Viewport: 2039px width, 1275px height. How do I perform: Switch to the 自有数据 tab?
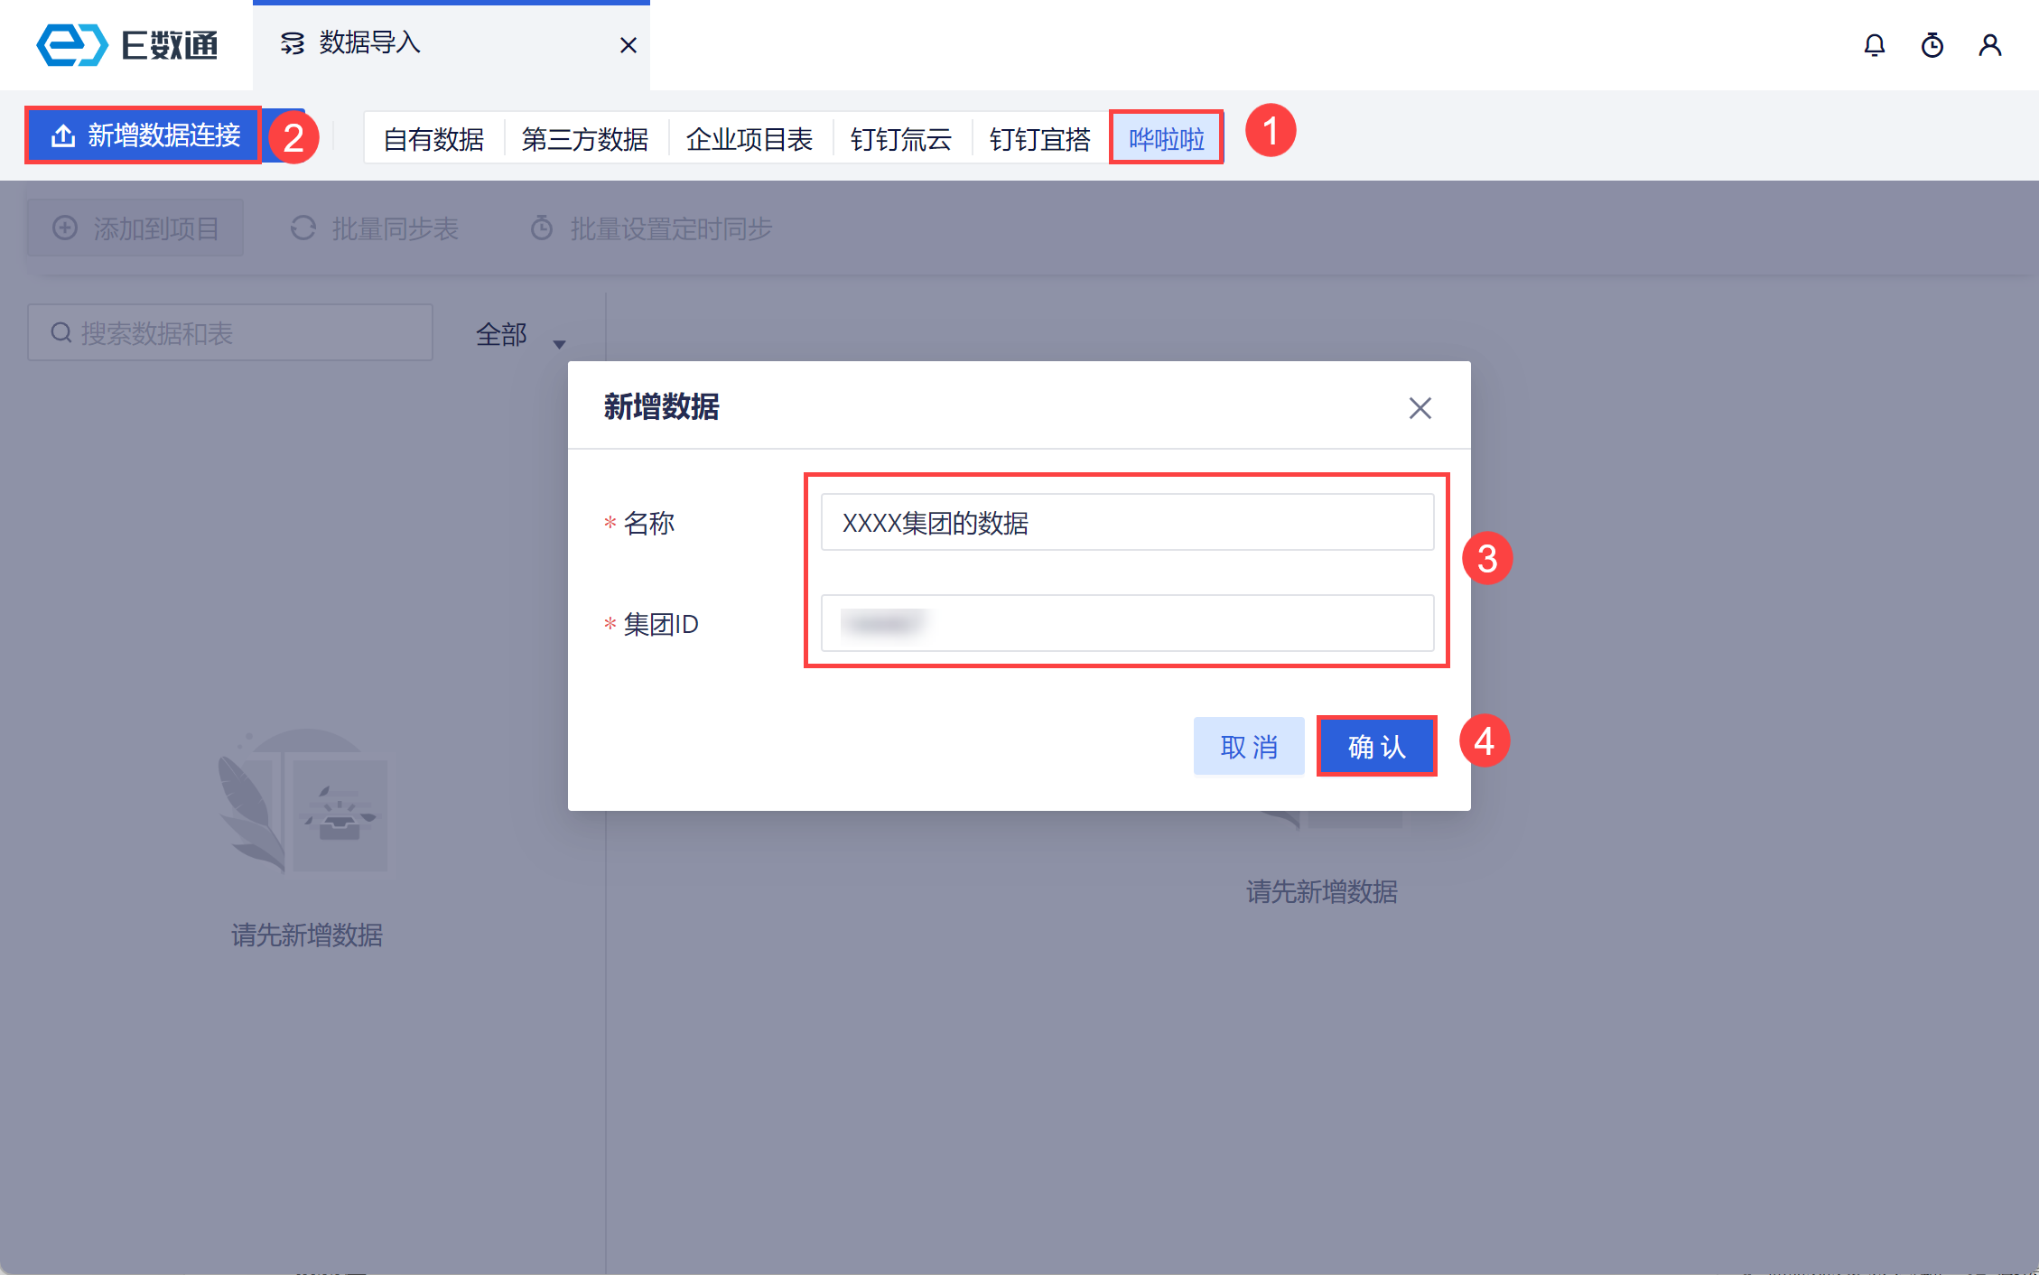click(x=433, y=139)
